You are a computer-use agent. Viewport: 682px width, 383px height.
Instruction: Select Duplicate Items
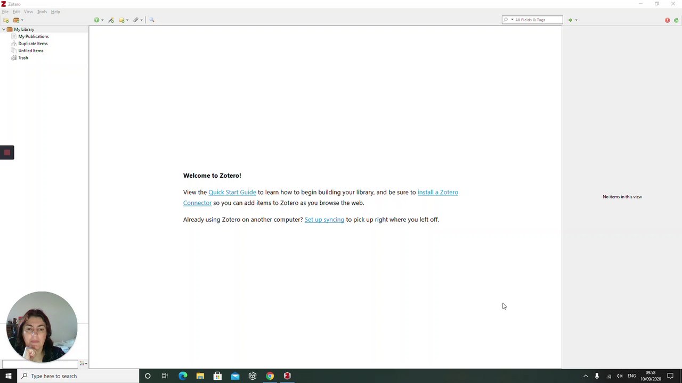tap(33, 44)
